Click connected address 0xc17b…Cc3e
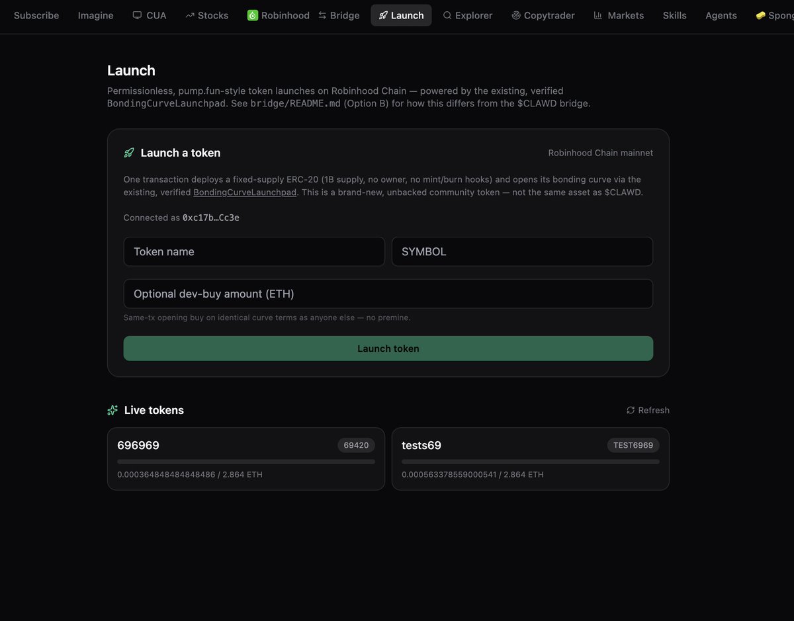This screenshot has width=794, height=621. 211,218
